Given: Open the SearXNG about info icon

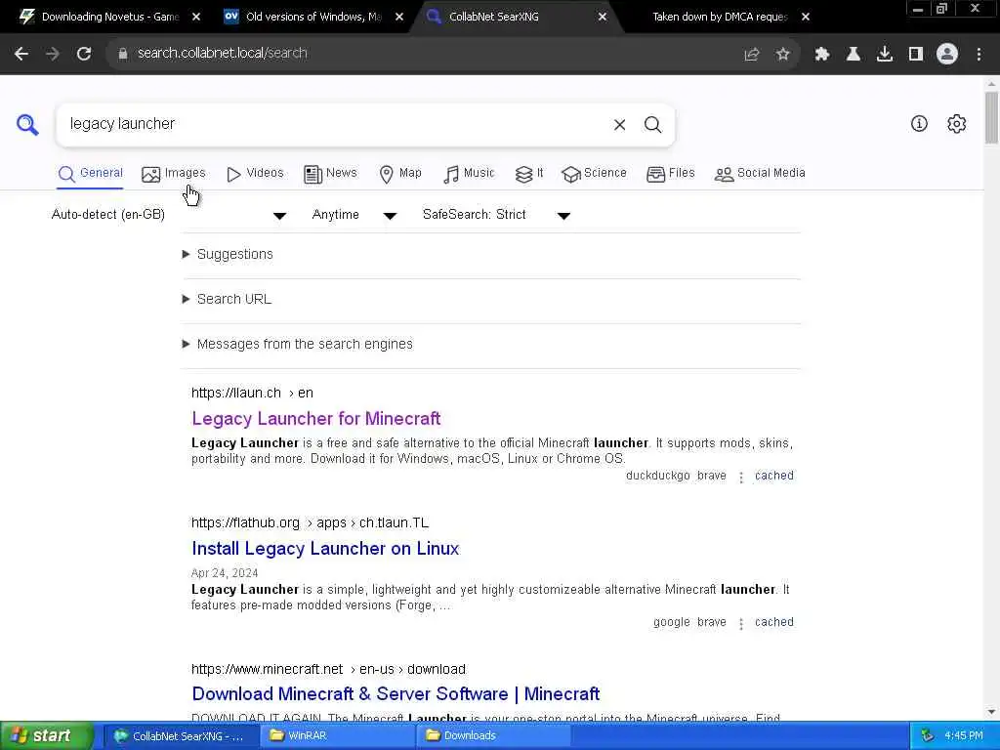Looking at the screenshot, I should pyautogui.click(x=919, y=124).
